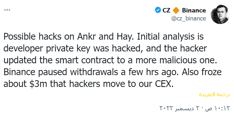The width and height of the screenshot is (234, 117).
Task: Click "Binance paused withdrawals" in the tweet
Action: click(x=61, y=72)
